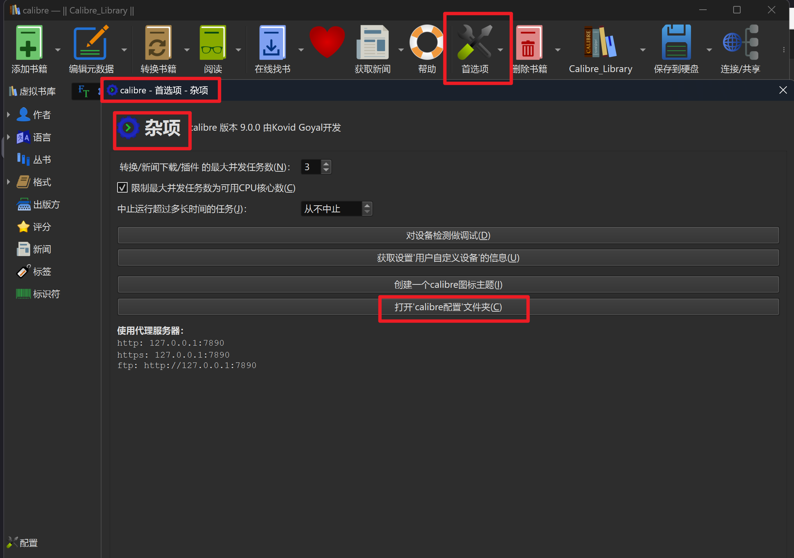Screen dimensions: 794x558
Task: Click the 保存到硬盘 save to disk icon
Action: pyautogui.click(x=676, y=43)
